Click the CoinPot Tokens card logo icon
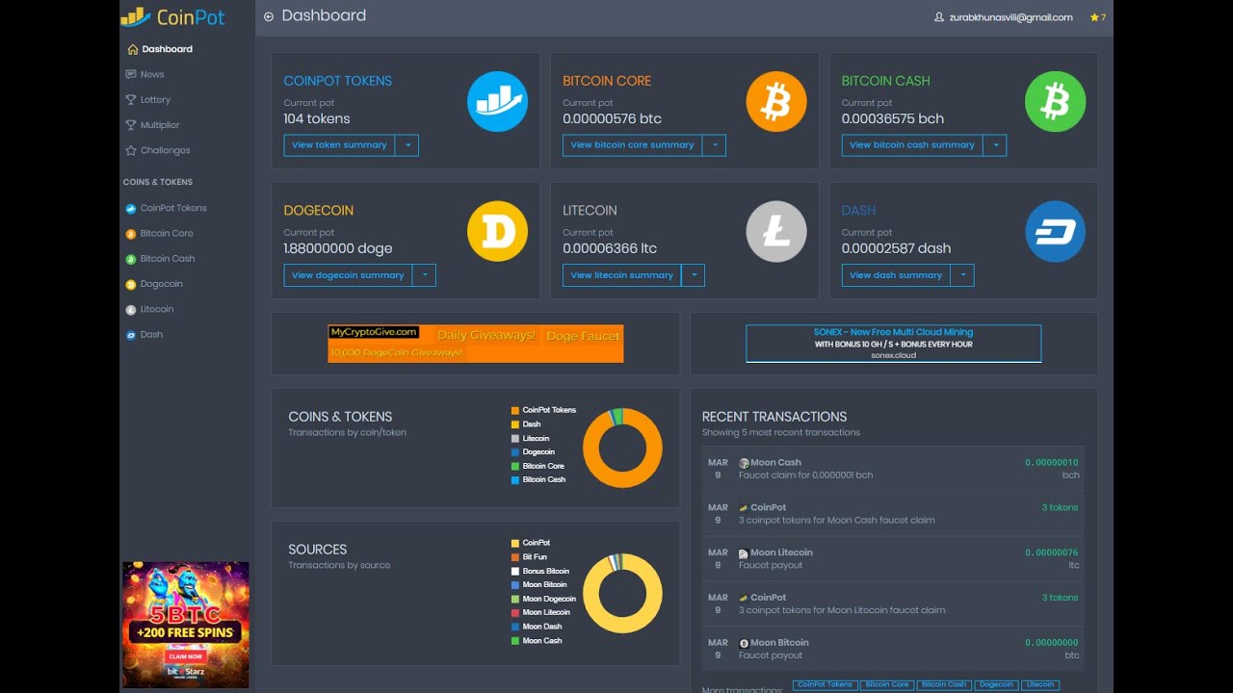 point(497,101)
